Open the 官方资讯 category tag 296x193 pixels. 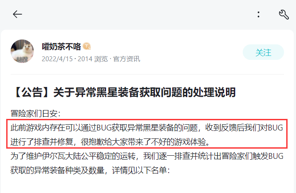click(126, 59)
